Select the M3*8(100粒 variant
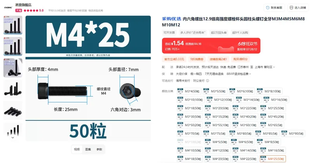 (269, 91)
